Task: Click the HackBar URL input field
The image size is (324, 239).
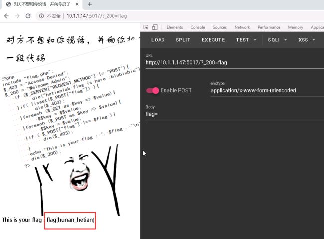Action: [x=235, y=62]
